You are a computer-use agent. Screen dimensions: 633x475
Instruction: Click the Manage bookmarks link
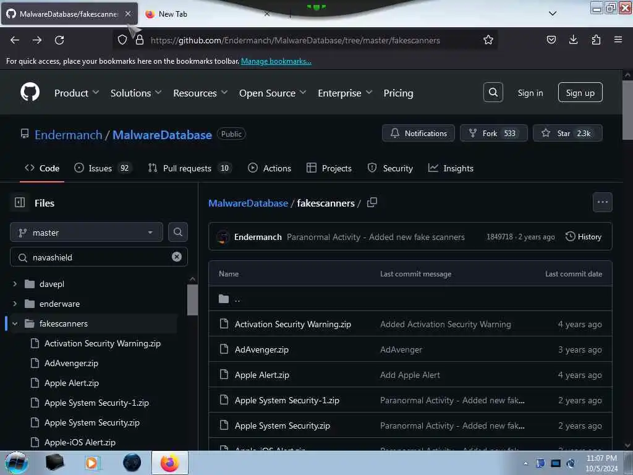pyautogui.click(x=276, y=61)
